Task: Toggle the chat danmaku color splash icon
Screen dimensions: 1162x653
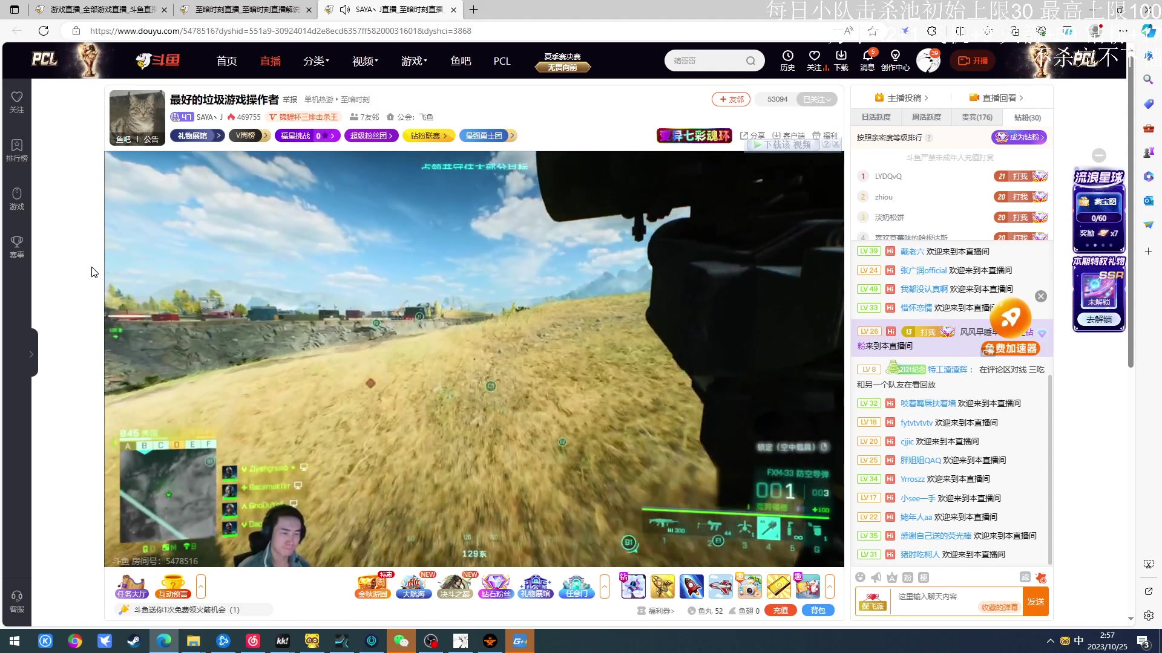Action: (x=1040, y=577)
